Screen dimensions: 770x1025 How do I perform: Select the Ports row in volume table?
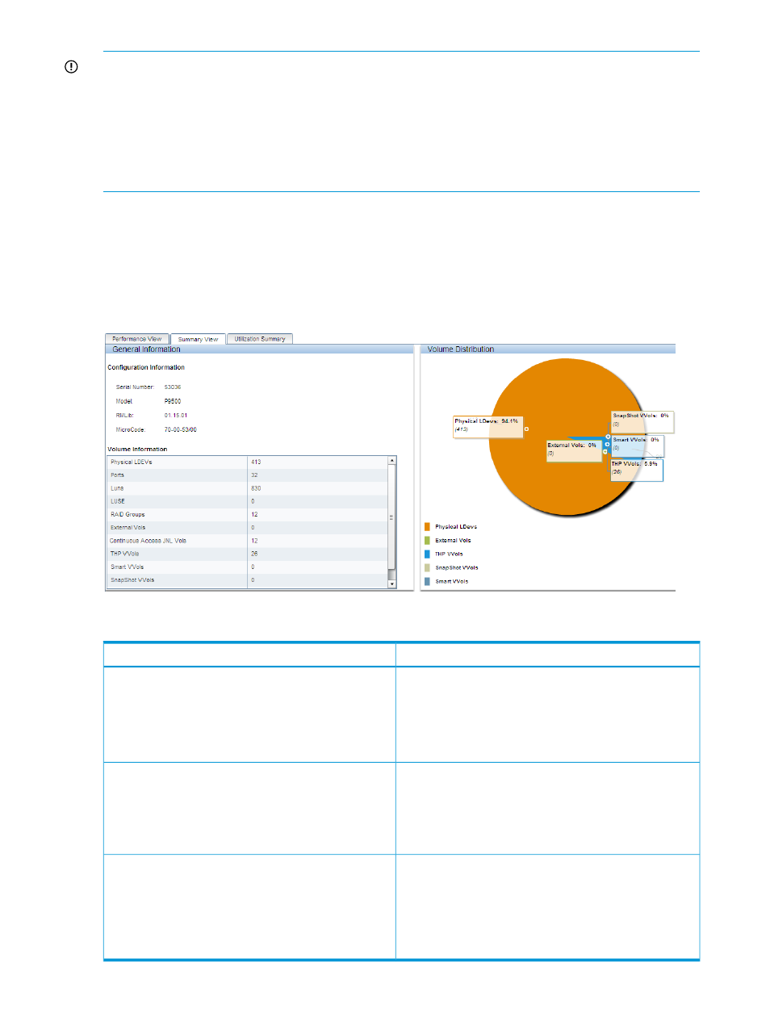[x=248, y=475]
